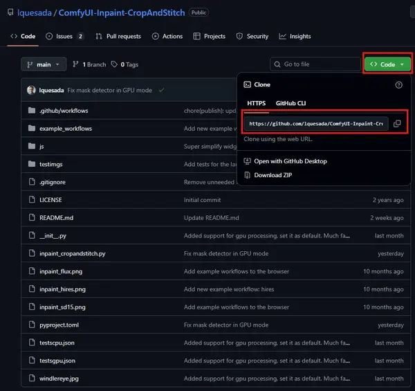Open the .gitignore file
This screenshot has height=391, width=415.
[53, 182]
